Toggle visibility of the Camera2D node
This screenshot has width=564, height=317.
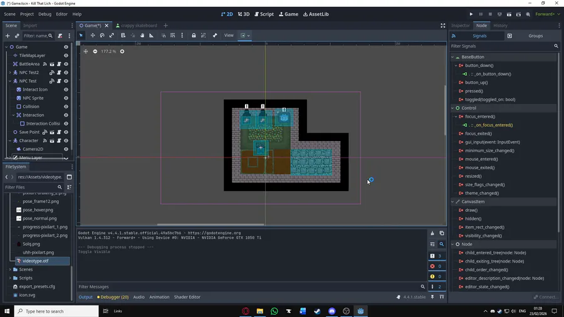(66, 149)
